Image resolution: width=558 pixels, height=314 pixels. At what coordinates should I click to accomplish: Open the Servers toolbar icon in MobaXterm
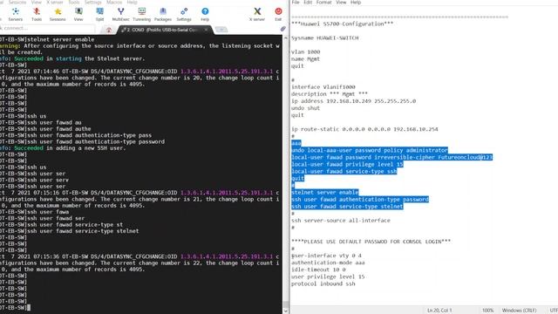(16, 15)
